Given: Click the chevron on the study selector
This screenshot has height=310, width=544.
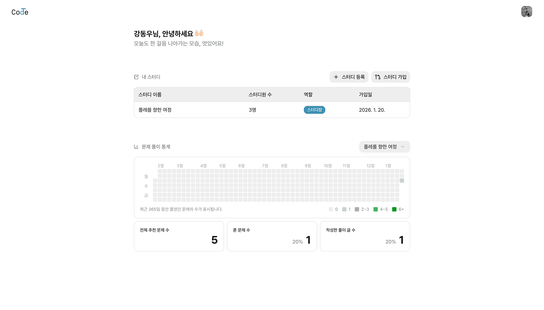Looking at the screenshot, I should click(403, 147).
